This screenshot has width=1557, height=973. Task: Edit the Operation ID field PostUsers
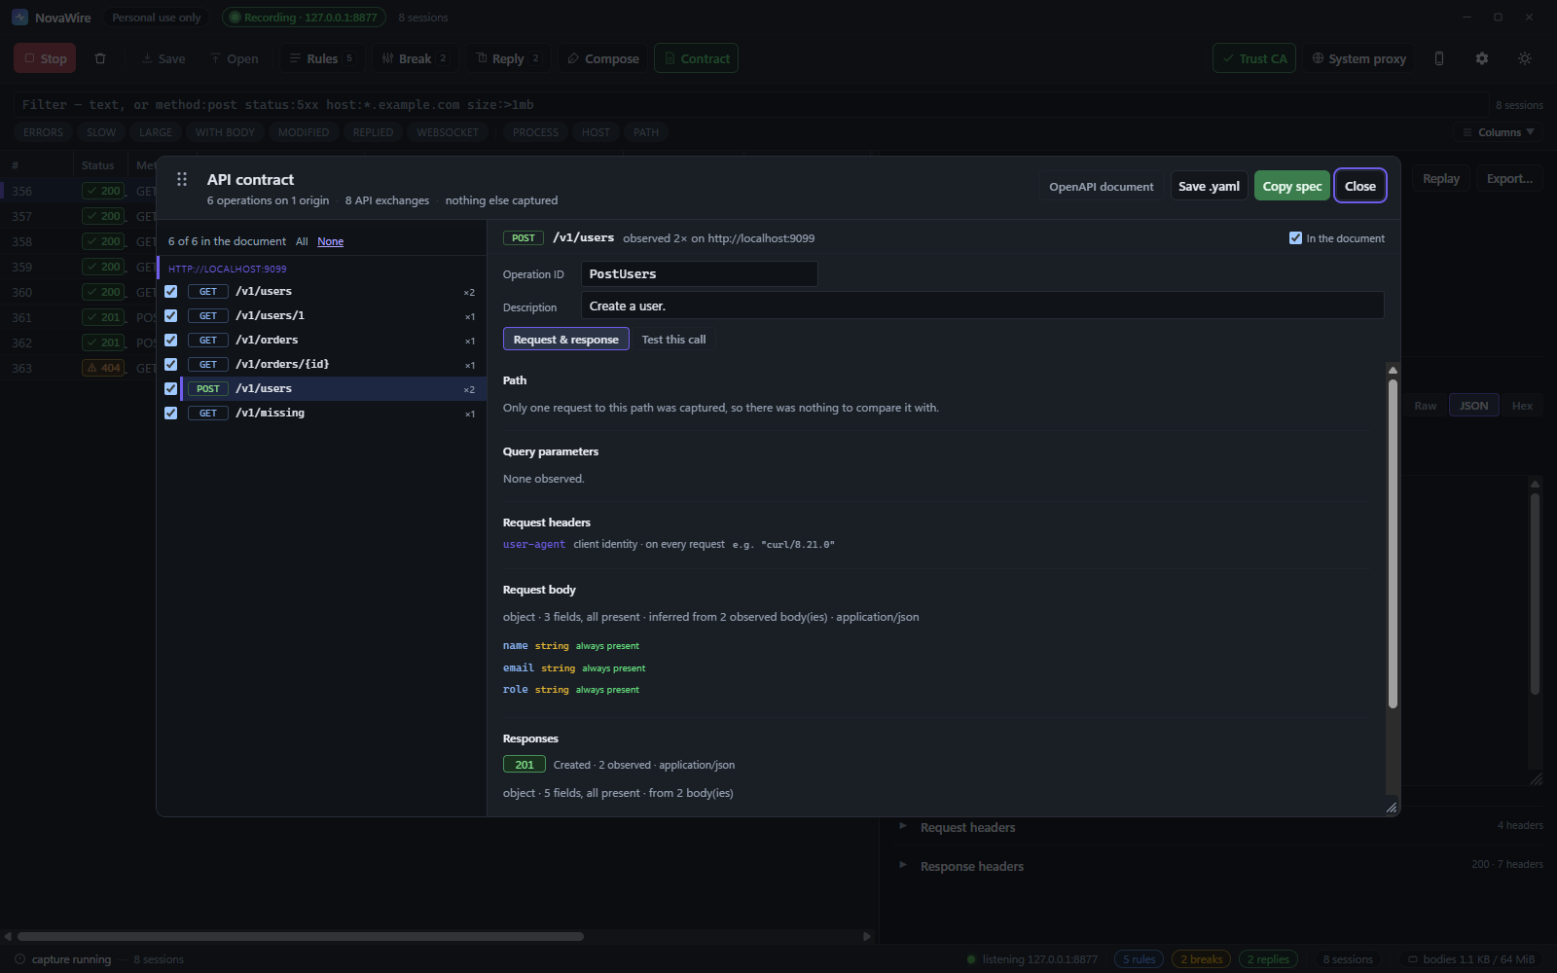[x=700, y=274]
